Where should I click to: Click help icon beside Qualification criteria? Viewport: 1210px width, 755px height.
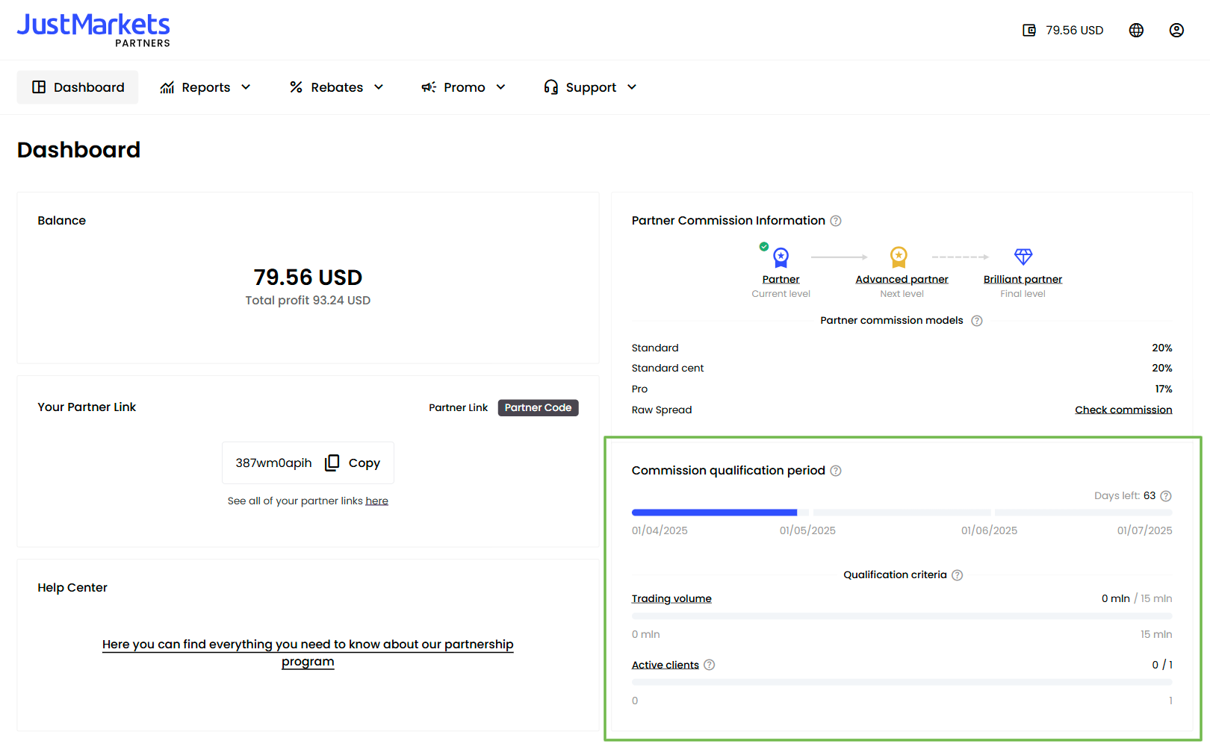pyautogui.click(x=958, y=575)
